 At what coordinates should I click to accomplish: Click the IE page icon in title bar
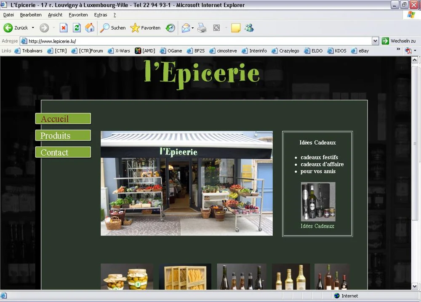(x=4, y=5)
